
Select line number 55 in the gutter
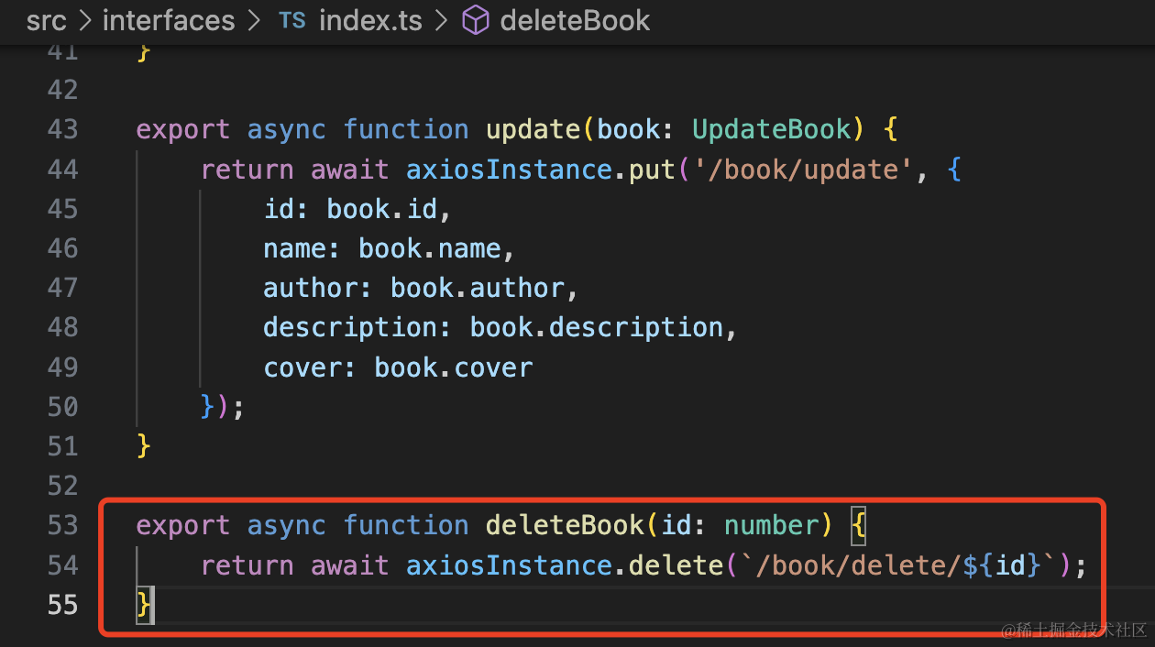click(62, 605)
